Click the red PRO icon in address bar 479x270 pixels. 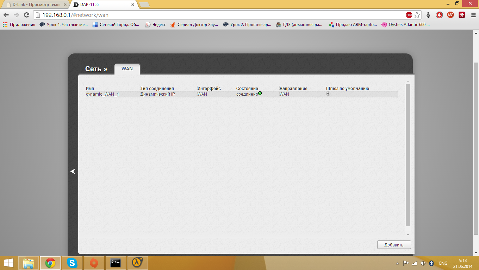pos(409,15)
